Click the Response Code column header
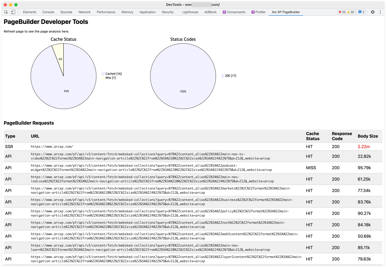Screen dimensions: 386x267 [x=342, y=136]
